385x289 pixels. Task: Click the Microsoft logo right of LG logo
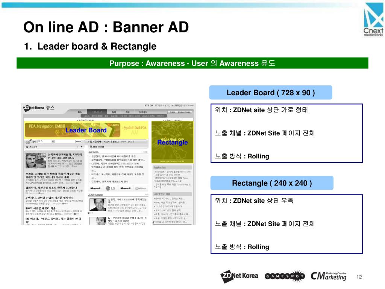pos(126,188)
